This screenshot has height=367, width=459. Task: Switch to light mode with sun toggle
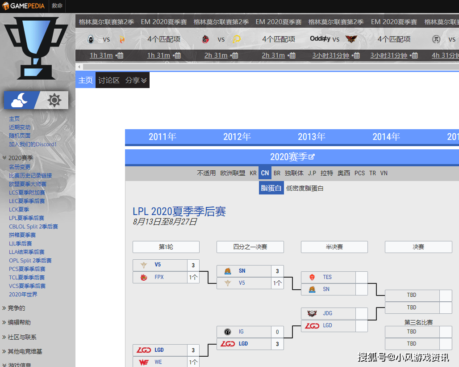54,100
